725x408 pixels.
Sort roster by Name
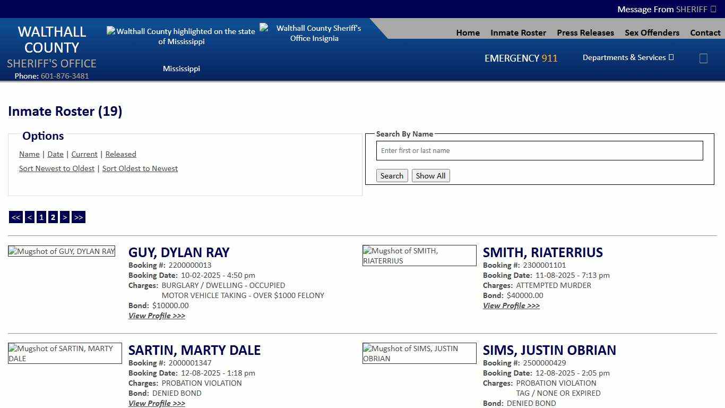pyautogui.click(x=29, y=154)
